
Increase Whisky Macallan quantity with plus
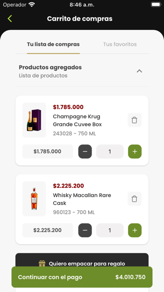pos(135,230)
